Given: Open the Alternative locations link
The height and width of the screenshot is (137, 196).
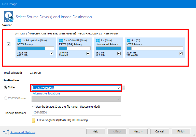Looking at the screenshot, I should [47, 93].
